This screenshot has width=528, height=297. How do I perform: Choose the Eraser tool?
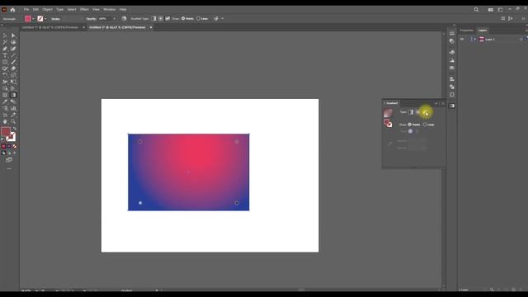click(13, 68)
